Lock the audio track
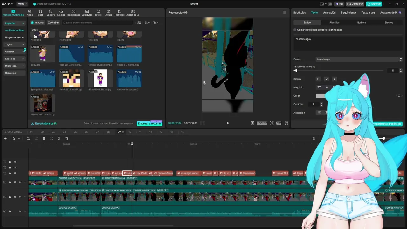407x229 pixels. (x=10, y=211)
